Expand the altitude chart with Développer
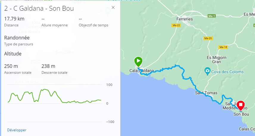Image resolution: width=255 pixels, height=136 pixels. pyautogui.click(x=17, y=130)
